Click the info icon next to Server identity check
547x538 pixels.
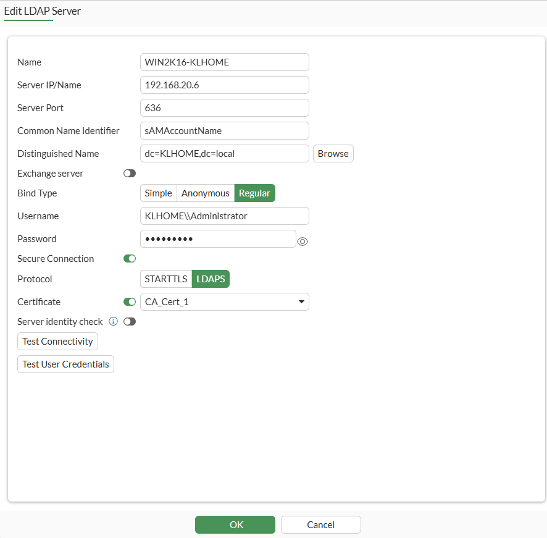point(113,321)
